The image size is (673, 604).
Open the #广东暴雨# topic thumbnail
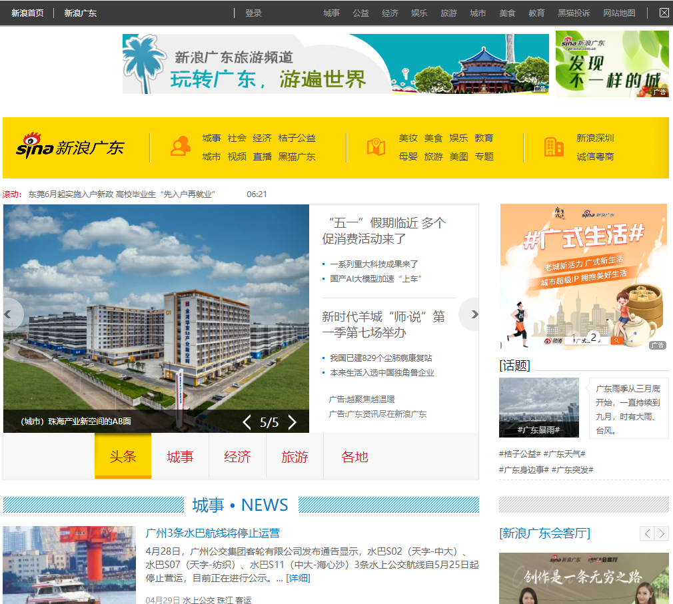[x=538, y=408]
